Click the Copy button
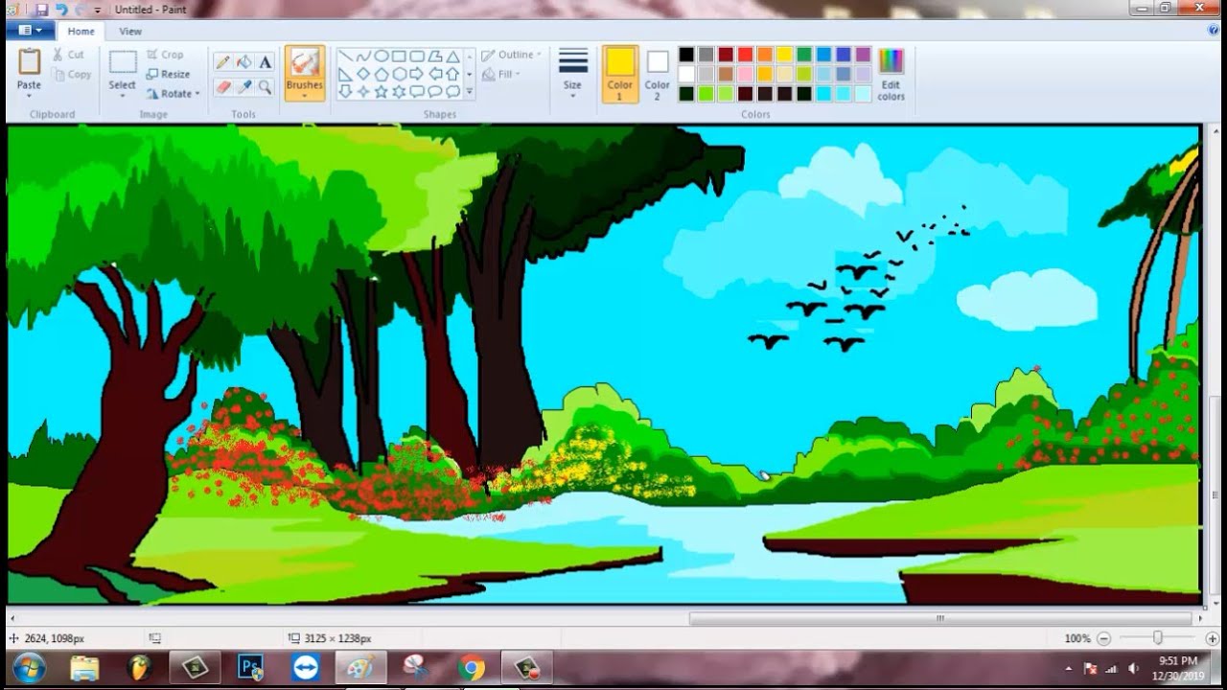The height and width of the screenshot is (690, 1227). [x=72, y=74]
